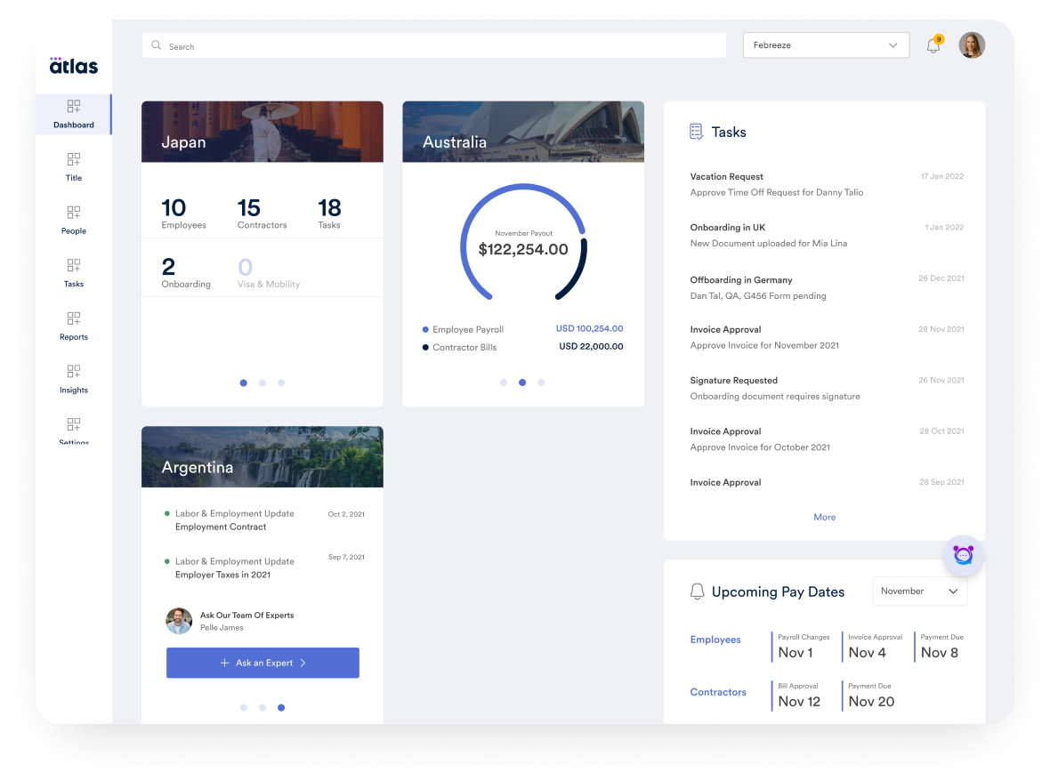Select third carousel dot on Argentina card
1050x781 pixels.
pos(281,707)
